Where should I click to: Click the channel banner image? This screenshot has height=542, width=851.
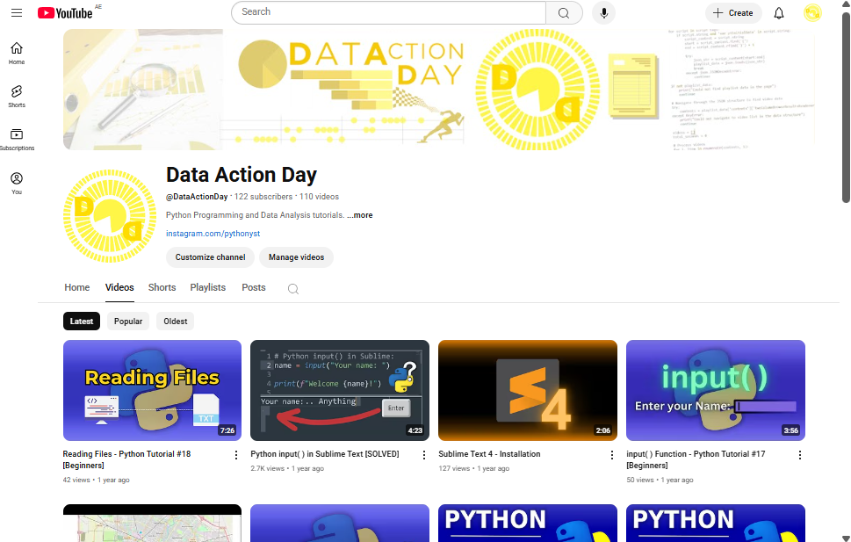coord(440,90)
